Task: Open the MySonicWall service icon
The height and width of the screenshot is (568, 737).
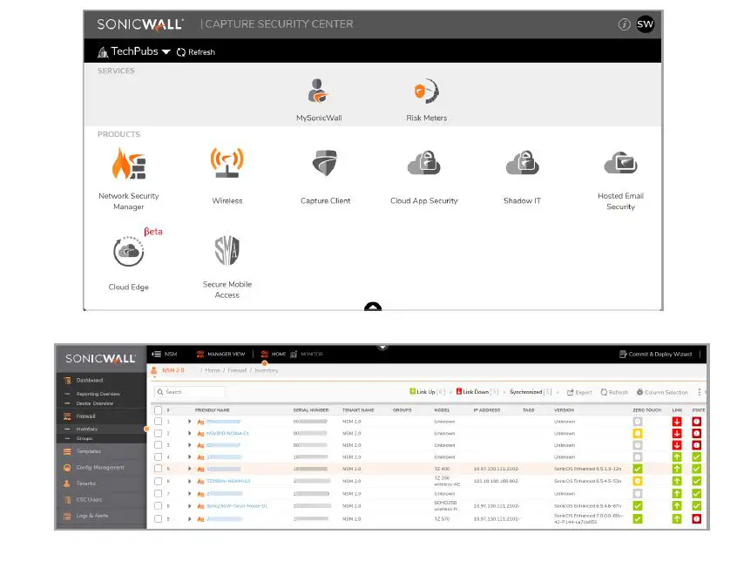Action: 318,91
